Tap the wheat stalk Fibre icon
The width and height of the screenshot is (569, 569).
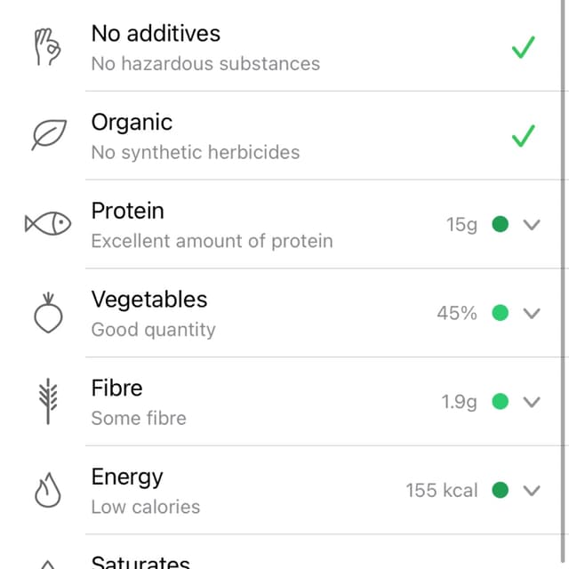pyautogui.click(x=48, y=401)
